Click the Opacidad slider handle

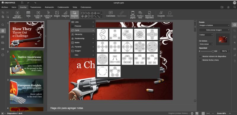pos(213,51)
